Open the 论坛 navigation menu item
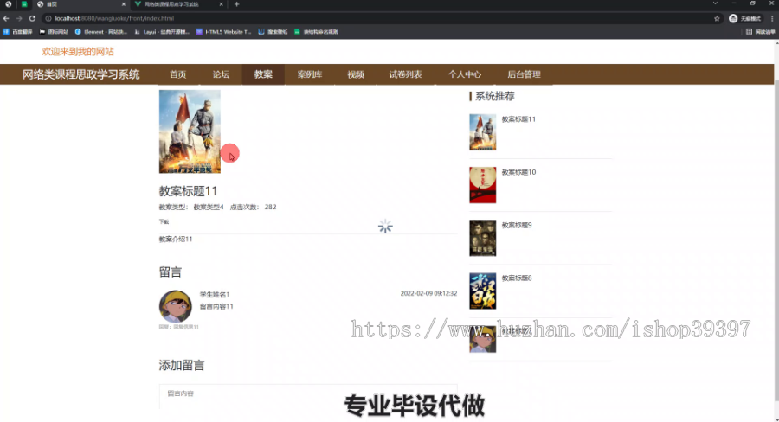 (221, 74)
